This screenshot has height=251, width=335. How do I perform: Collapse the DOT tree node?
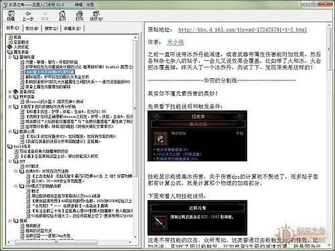(10, 161)
